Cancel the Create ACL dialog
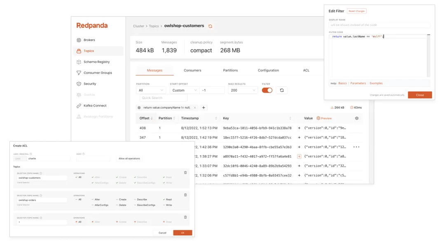The height and width of the screenshot is (246, 445). 162,233
